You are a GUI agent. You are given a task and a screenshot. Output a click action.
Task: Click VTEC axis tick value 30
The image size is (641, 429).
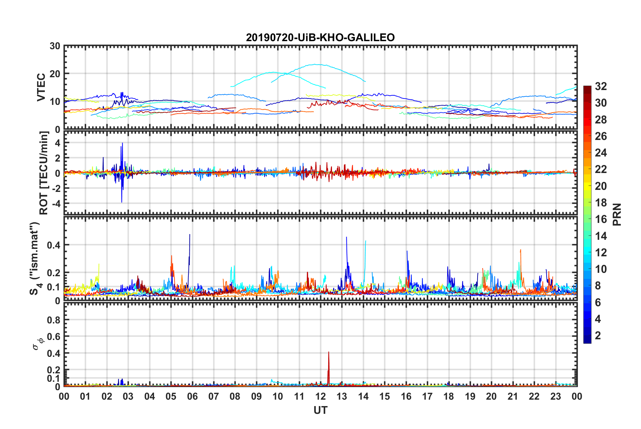(x=55, y=46)
